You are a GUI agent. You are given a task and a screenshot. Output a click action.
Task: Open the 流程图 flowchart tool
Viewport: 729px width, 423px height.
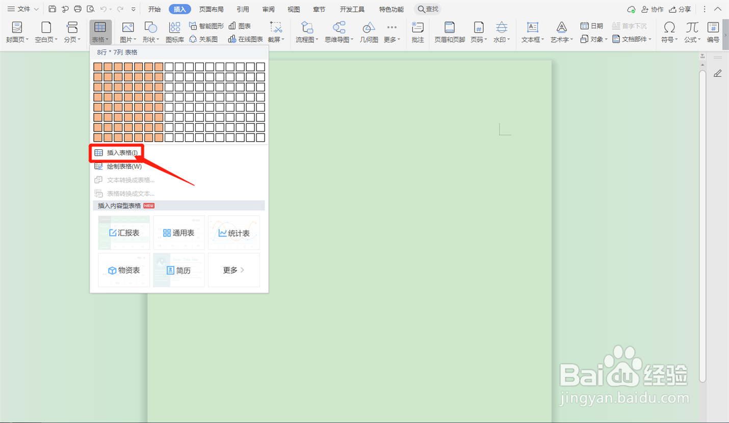point(307,32)
